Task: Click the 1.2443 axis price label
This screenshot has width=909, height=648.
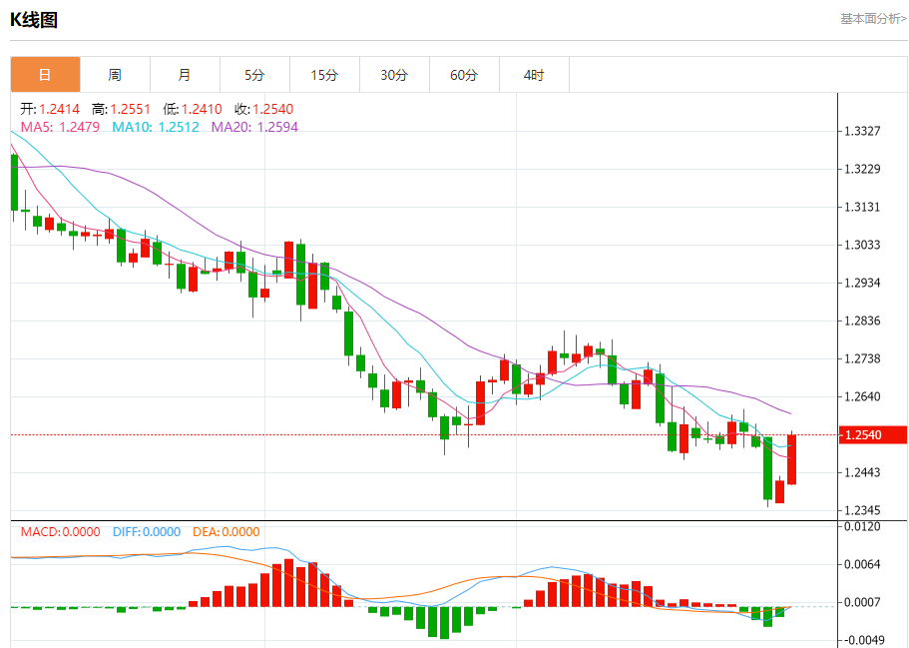Action: click(x=862, y=473)
